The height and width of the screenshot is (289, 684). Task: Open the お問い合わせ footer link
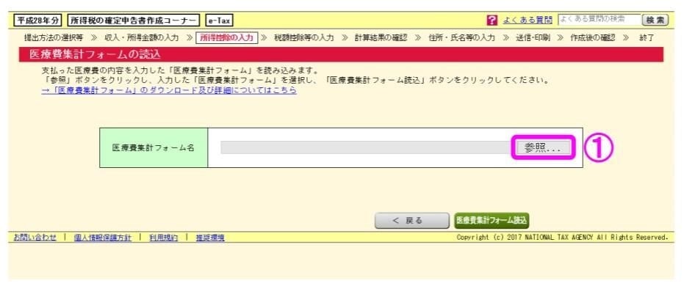coord(35,238)
